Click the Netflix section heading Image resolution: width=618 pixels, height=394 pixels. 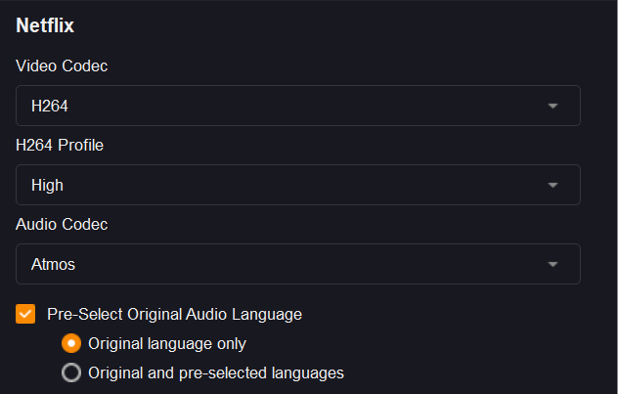click(45, 26)
